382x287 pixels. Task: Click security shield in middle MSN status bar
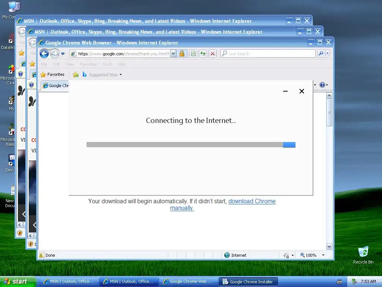coord(31,244)
